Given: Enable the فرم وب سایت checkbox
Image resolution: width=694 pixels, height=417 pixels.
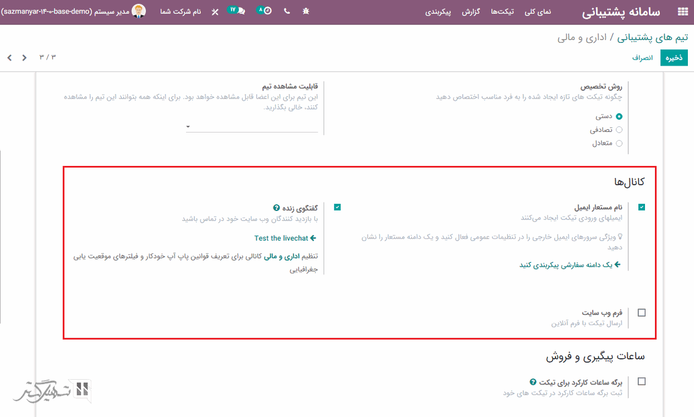Looking at the screenshot, I should click(x=642, y=313).
